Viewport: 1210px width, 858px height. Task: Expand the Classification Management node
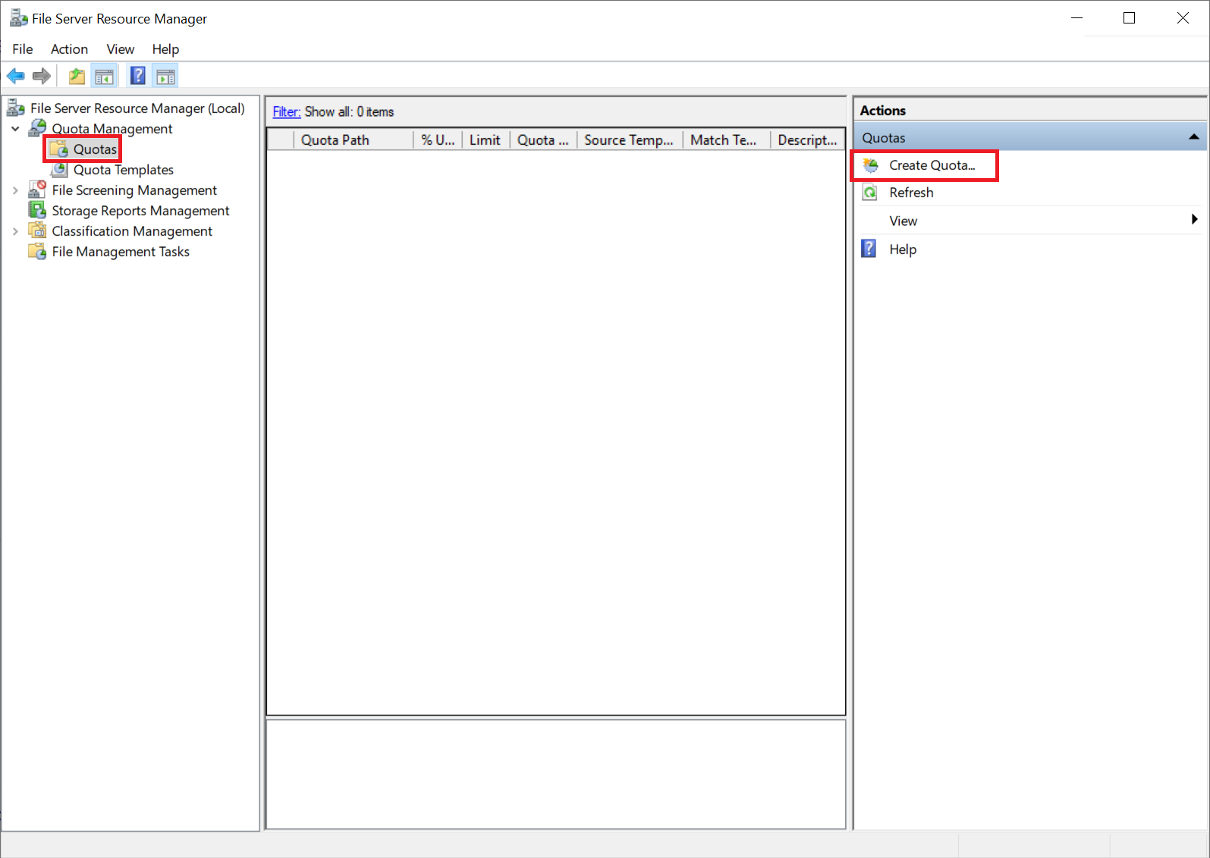(x=15, y=231)
